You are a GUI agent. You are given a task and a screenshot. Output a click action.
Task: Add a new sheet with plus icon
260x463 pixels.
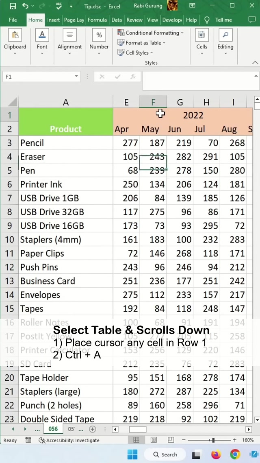92,429
